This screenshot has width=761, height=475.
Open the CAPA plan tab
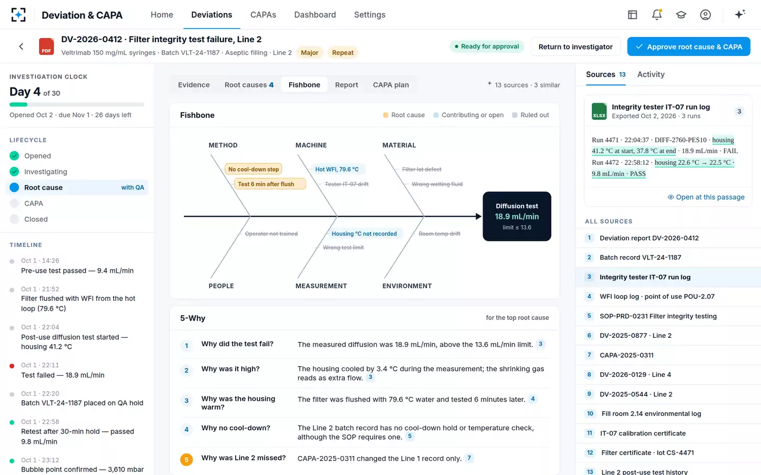tap(391, 84)
